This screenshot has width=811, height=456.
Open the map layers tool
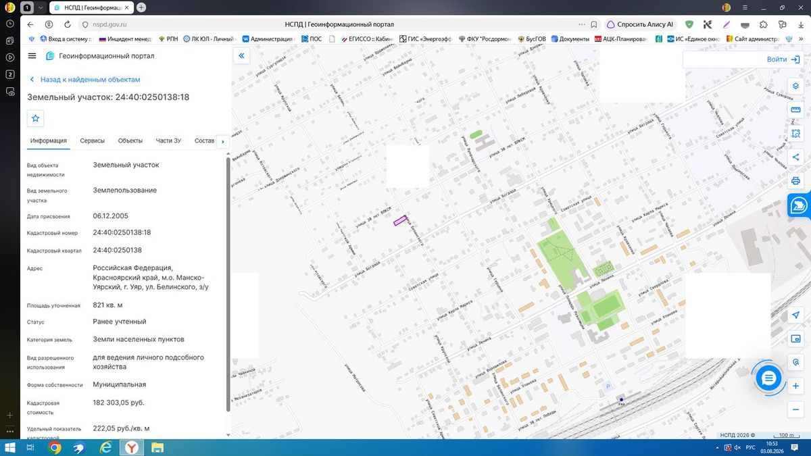click(795, 86)
